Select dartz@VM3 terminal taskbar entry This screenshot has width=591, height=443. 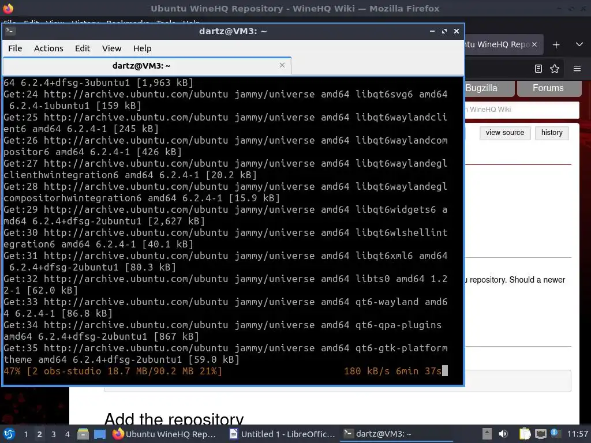pyautogui.click(x=396, y=434)
